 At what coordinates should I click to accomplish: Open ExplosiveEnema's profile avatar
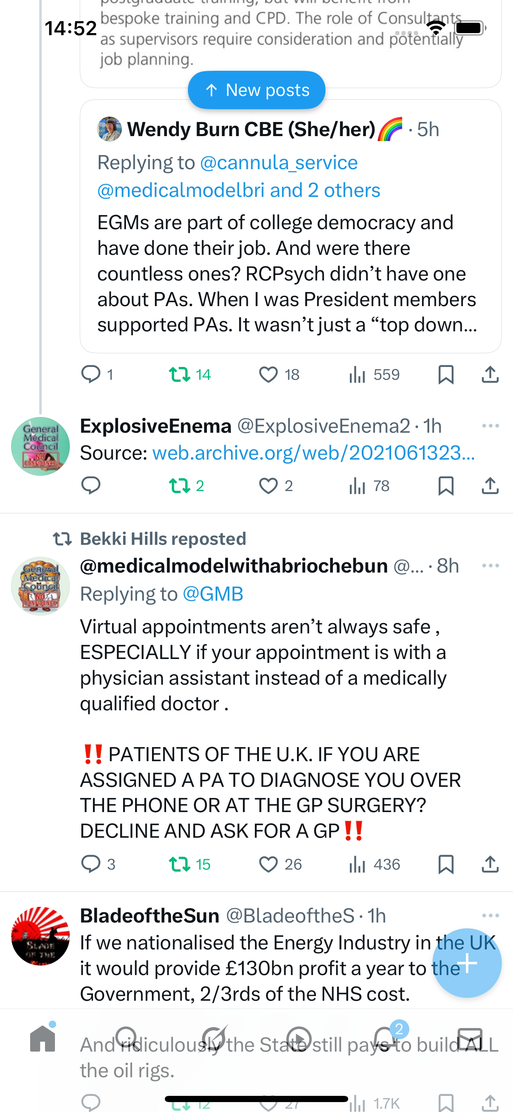click(40, 446)
